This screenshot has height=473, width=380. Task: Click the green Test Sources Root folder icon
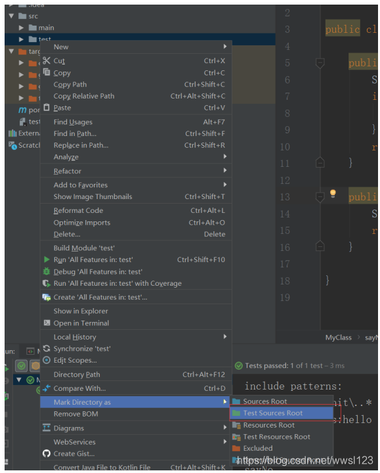[236, 413]
